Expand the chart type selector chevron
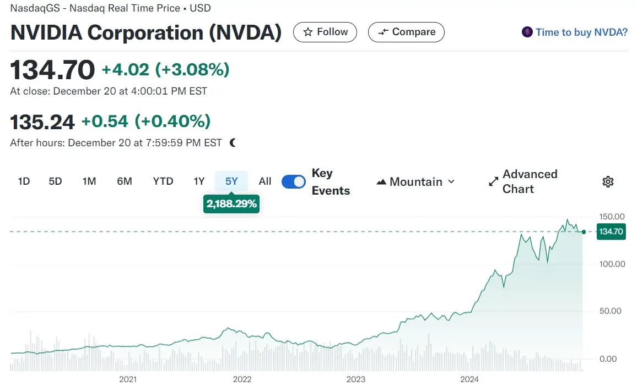This screenshot has height=392, width=637. pyautogui.click(x=452, y=181)
